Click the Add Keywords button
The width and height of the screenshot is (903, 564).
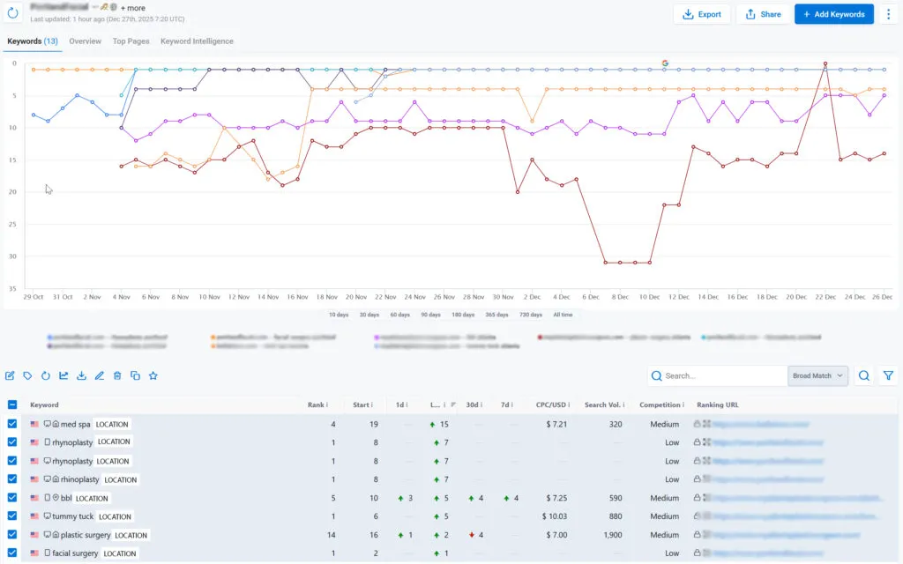tap(834, 14)
